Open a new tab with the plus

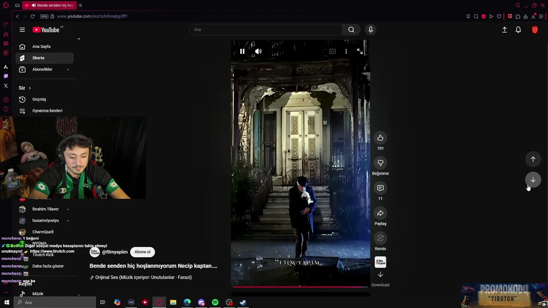[80, 5]
